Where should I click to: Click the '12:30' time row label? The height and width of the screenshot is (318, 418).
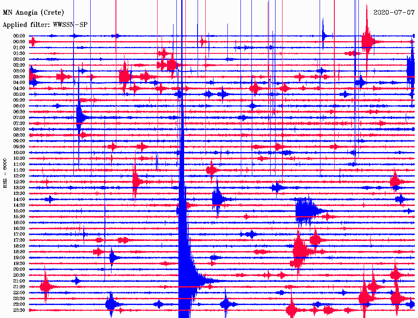19,182
